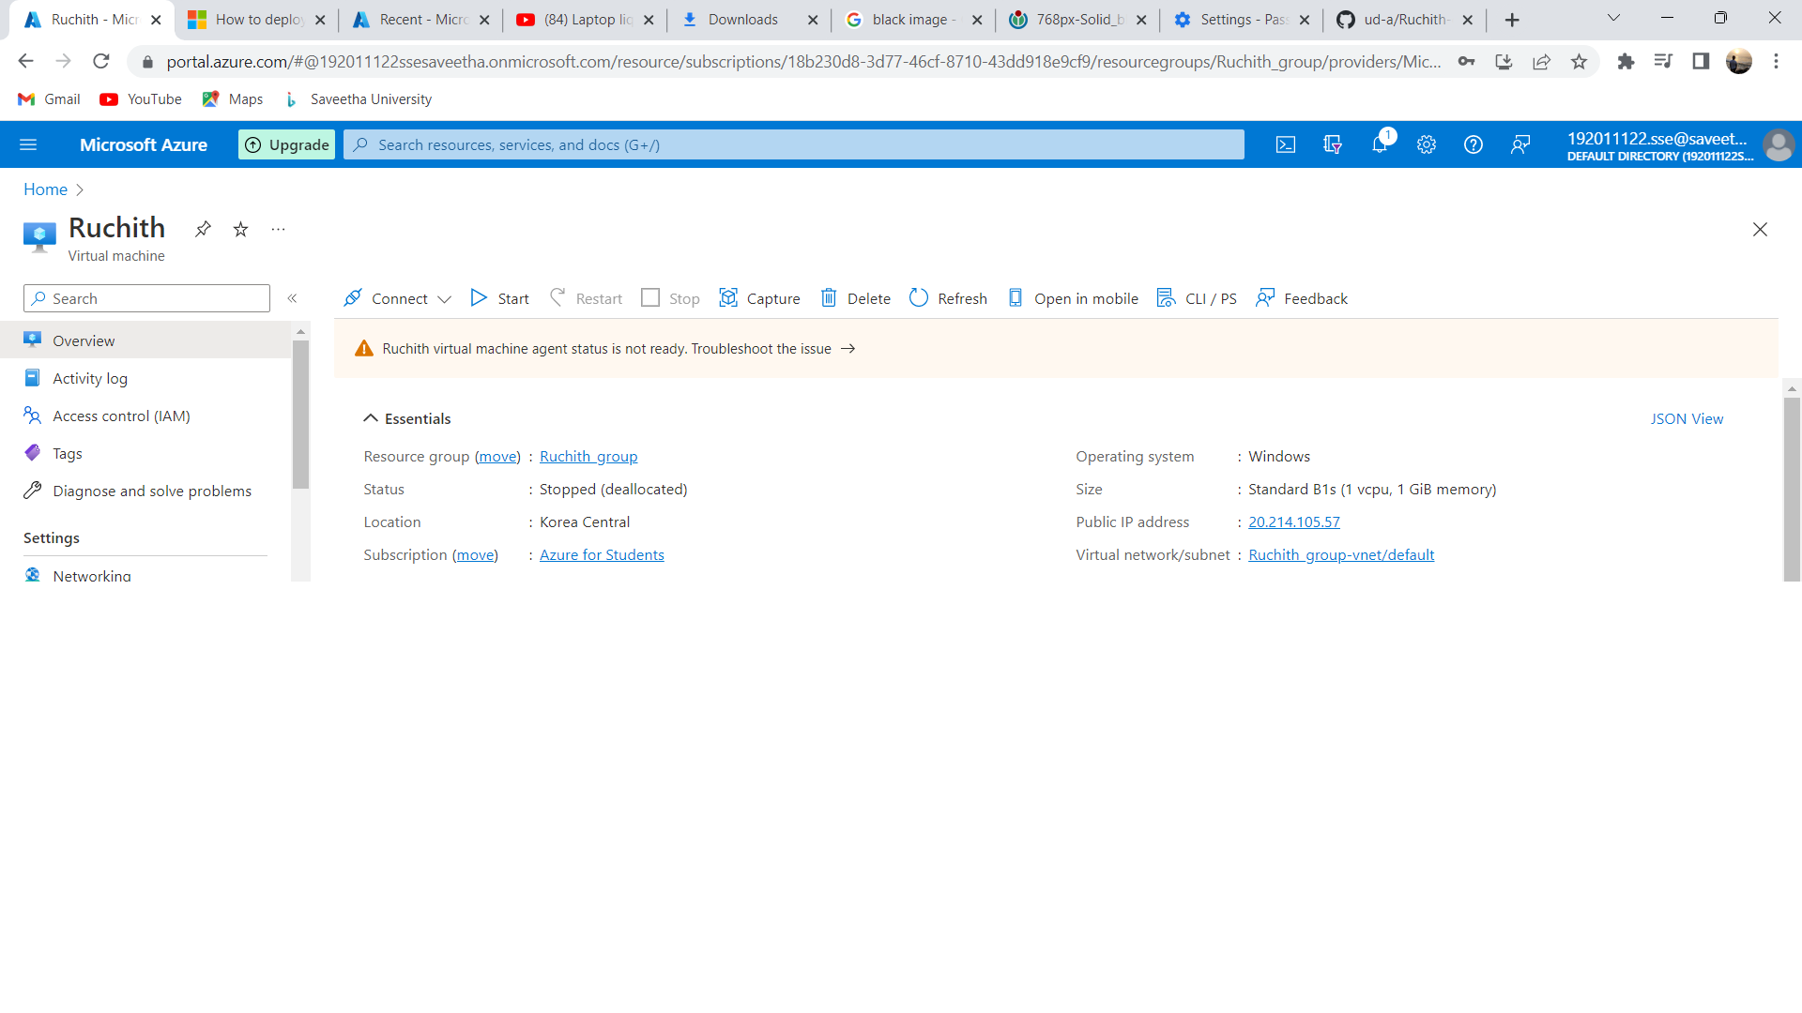This screenshot has height=1013, width=1802.
Task: Open Azure notifications bell
Action: (1380, 144)
